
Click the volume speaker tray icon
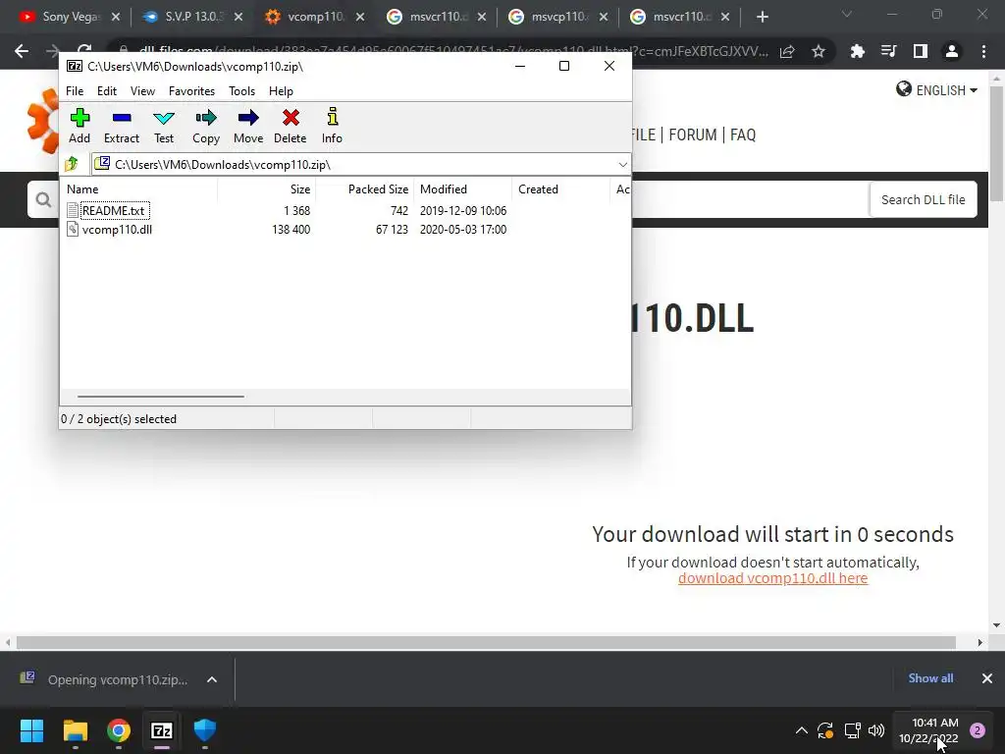(x=876, y=730)
